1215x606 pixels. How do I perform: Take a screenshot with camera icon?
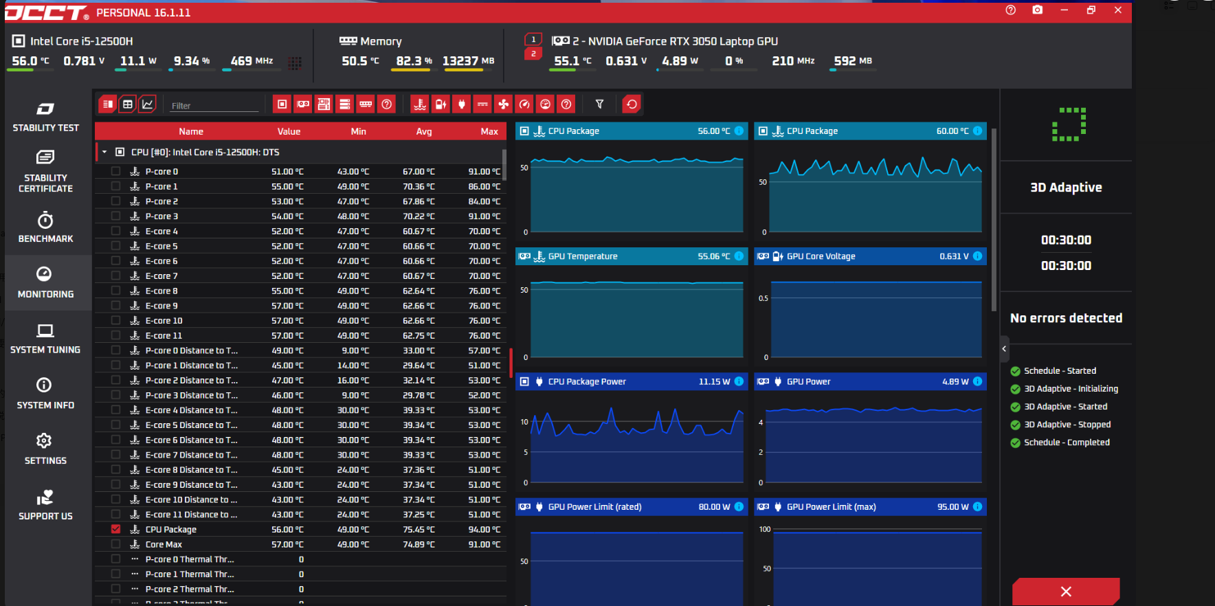click(x=1038, y=10)
